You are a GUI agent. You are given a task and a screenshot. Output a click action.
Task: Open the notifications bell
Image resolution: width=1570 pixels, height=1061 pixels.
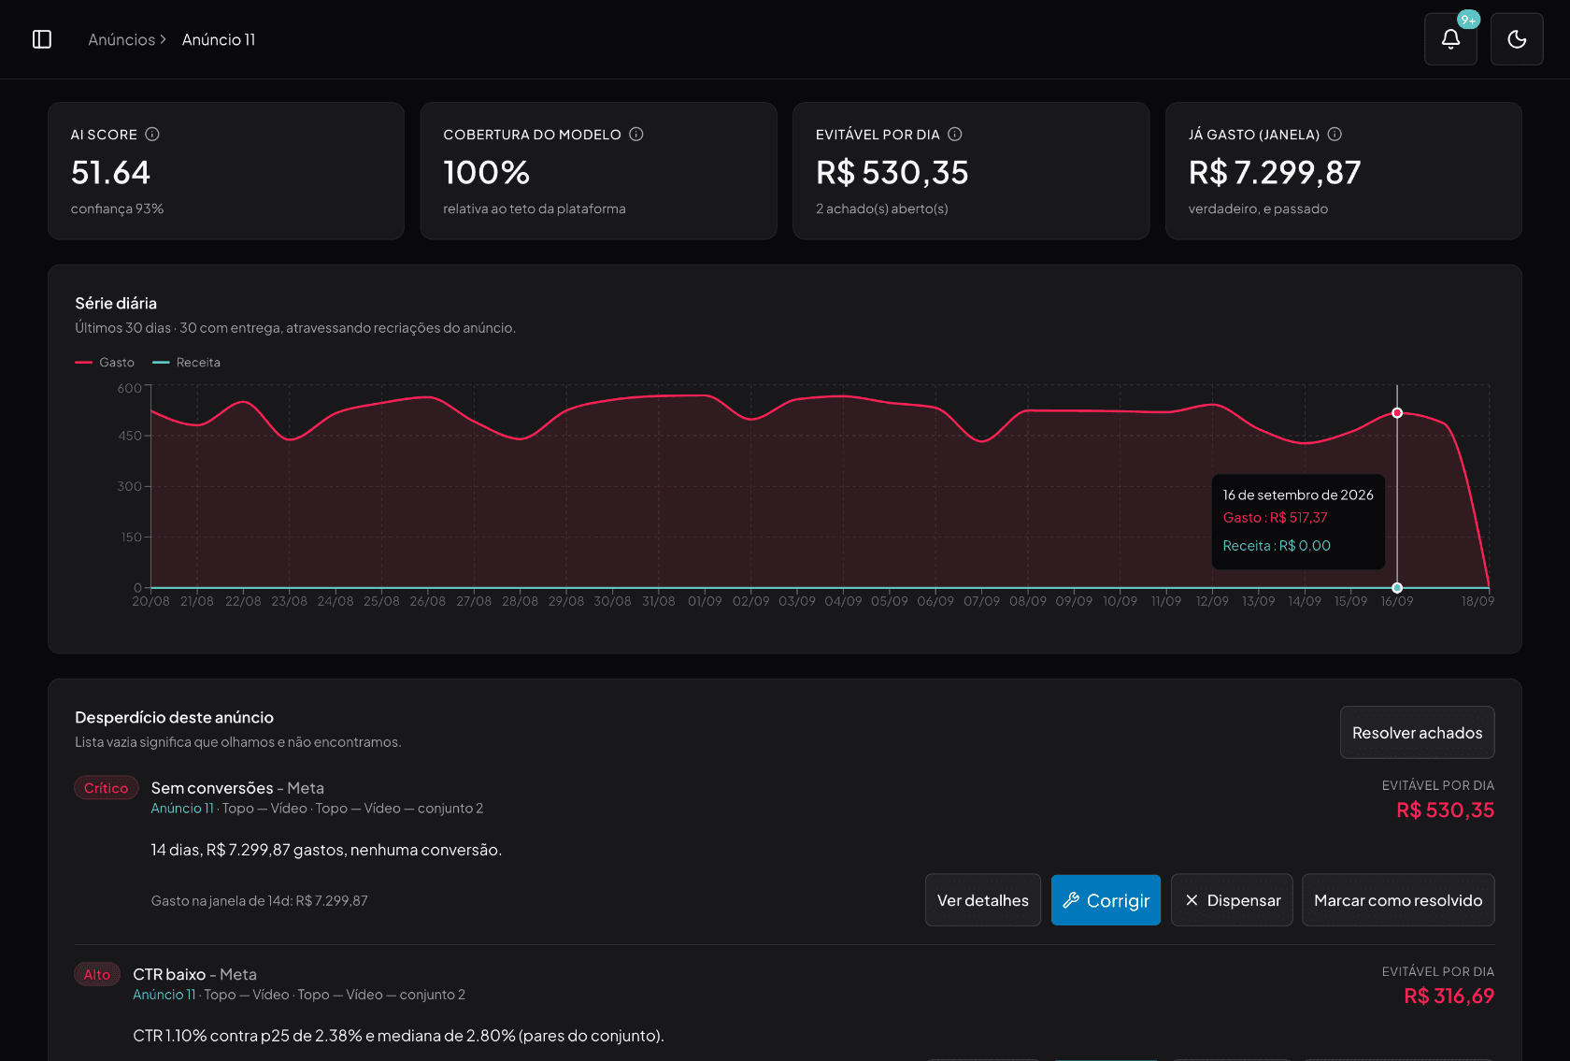pos(1450,39)
